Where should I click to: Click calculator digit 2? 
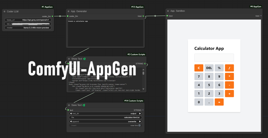(x=209, y=93)
